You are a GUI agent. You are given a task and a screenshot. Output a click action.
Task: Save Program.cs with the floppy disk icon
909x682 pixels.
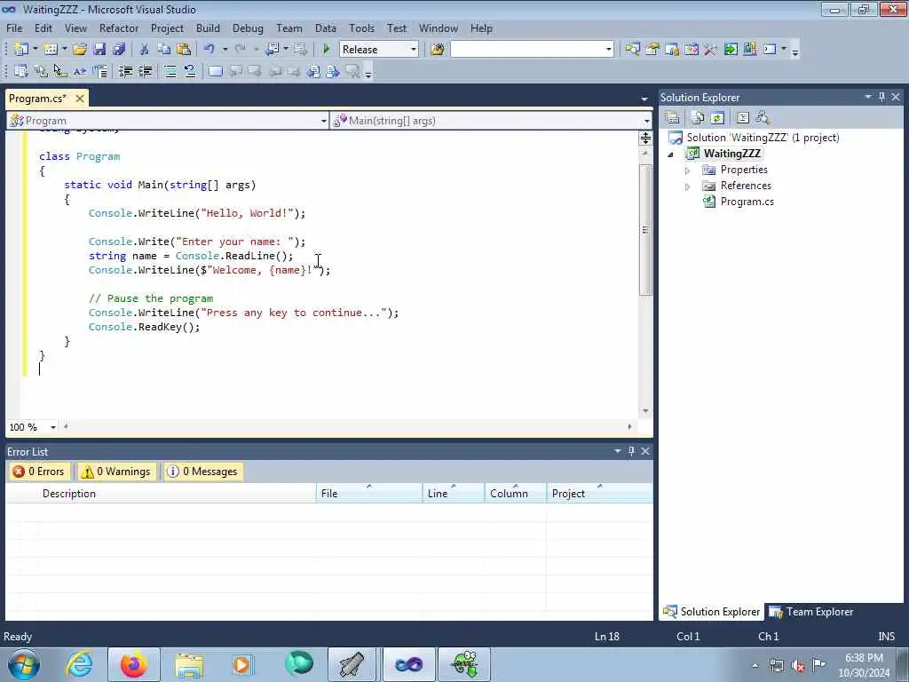click(x=99, y=50)
